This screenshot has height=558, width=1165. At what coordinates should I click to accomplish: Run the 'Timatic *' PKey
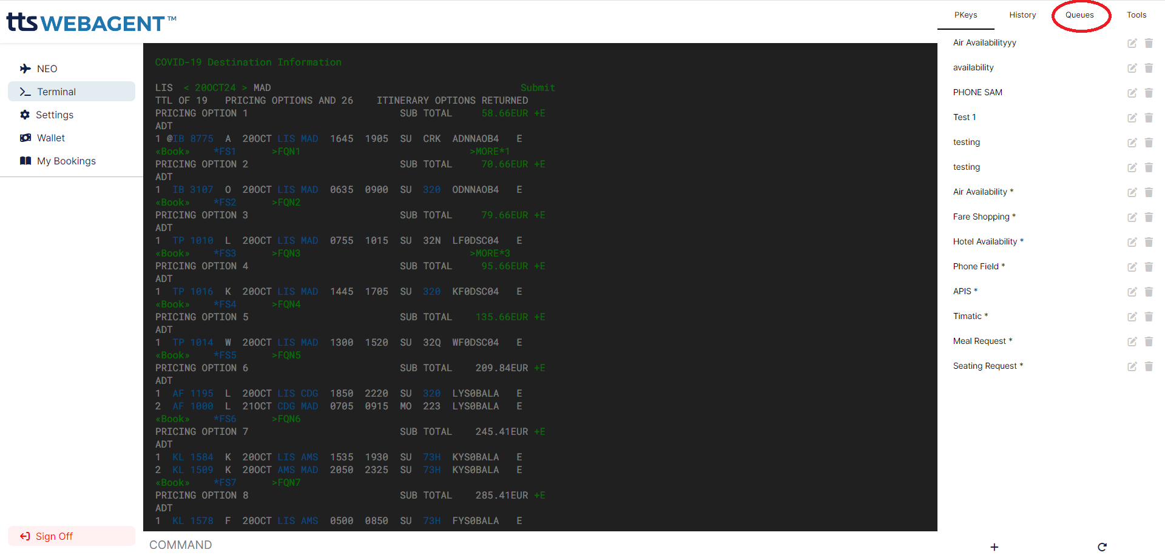(x=970, y=316)
